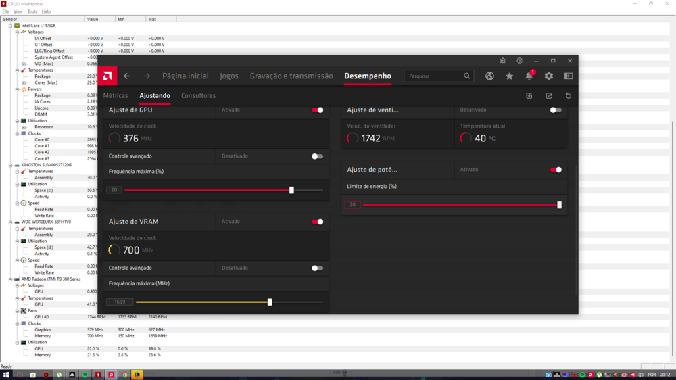Expand the VID (Max) tree node
The height and width of the screenshot is (380, 676).
coord(24,64)
